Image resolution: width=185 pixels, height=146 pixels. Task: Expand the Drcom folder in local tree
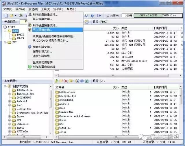(x=10, y=117)
